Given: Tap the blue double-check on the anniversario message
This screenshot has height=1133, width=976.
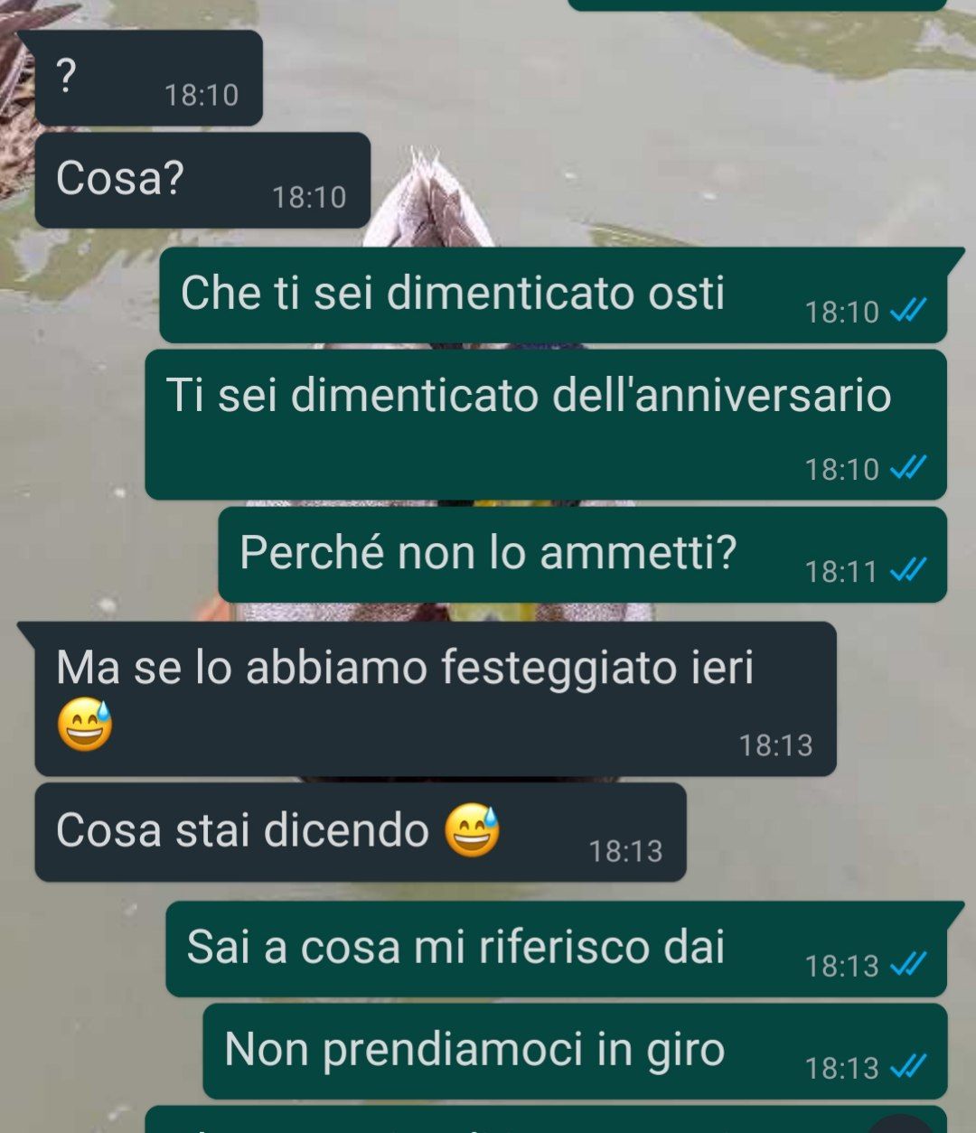Looking at the screenshot, I should click(908, 468).
